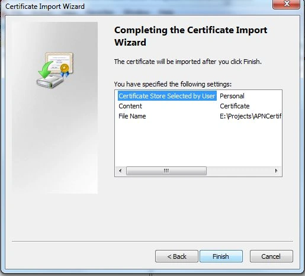
Task: Click the Personal store value
Action: click(232, 96)
